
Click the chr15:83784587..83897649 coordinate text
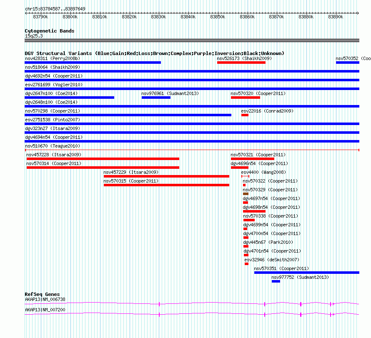[x=55, y=9]
